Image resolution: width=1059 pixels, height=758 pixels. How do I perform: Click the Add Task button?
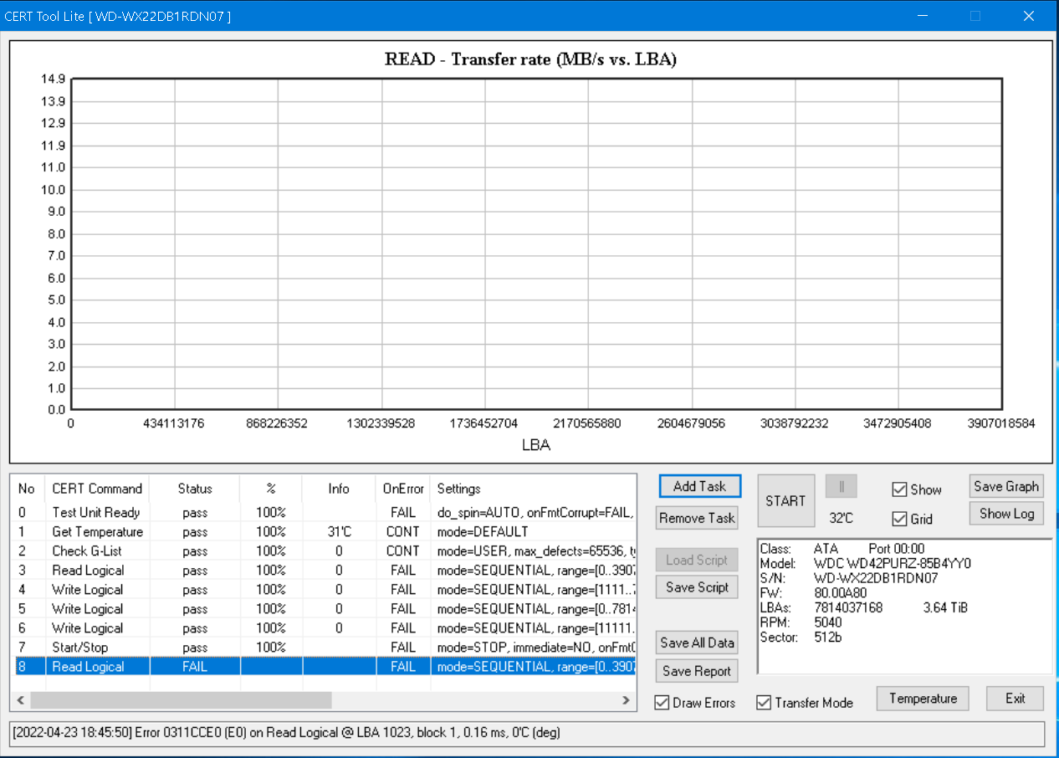tap(699, 486)
